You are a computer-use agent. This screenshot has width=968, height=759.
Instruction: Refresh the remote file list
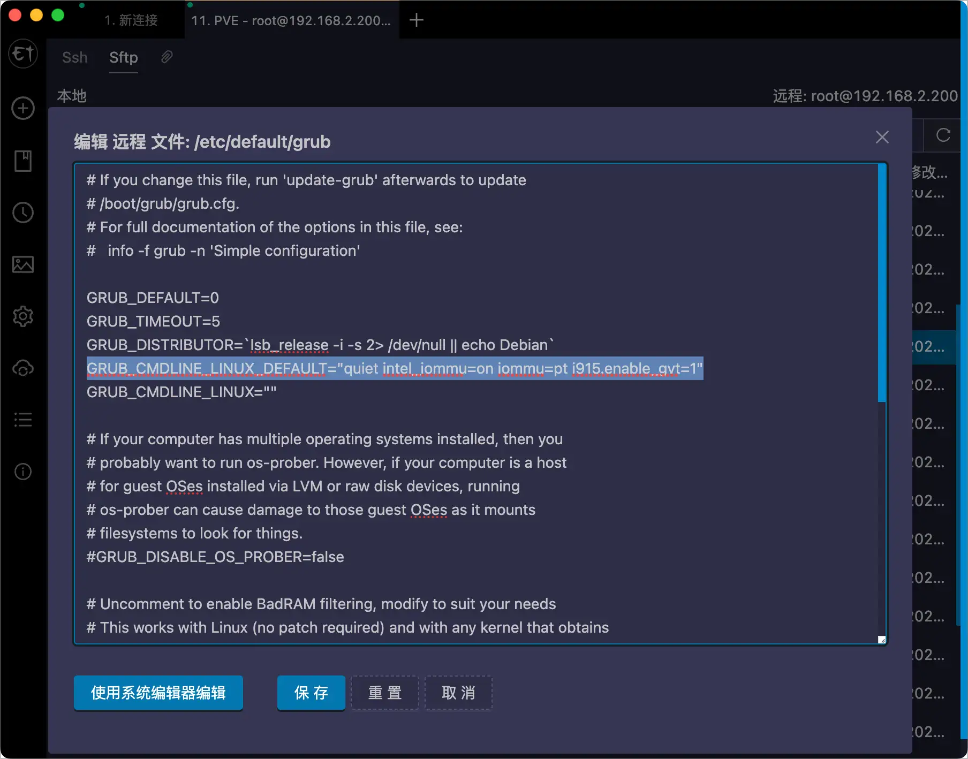point(943,135)
